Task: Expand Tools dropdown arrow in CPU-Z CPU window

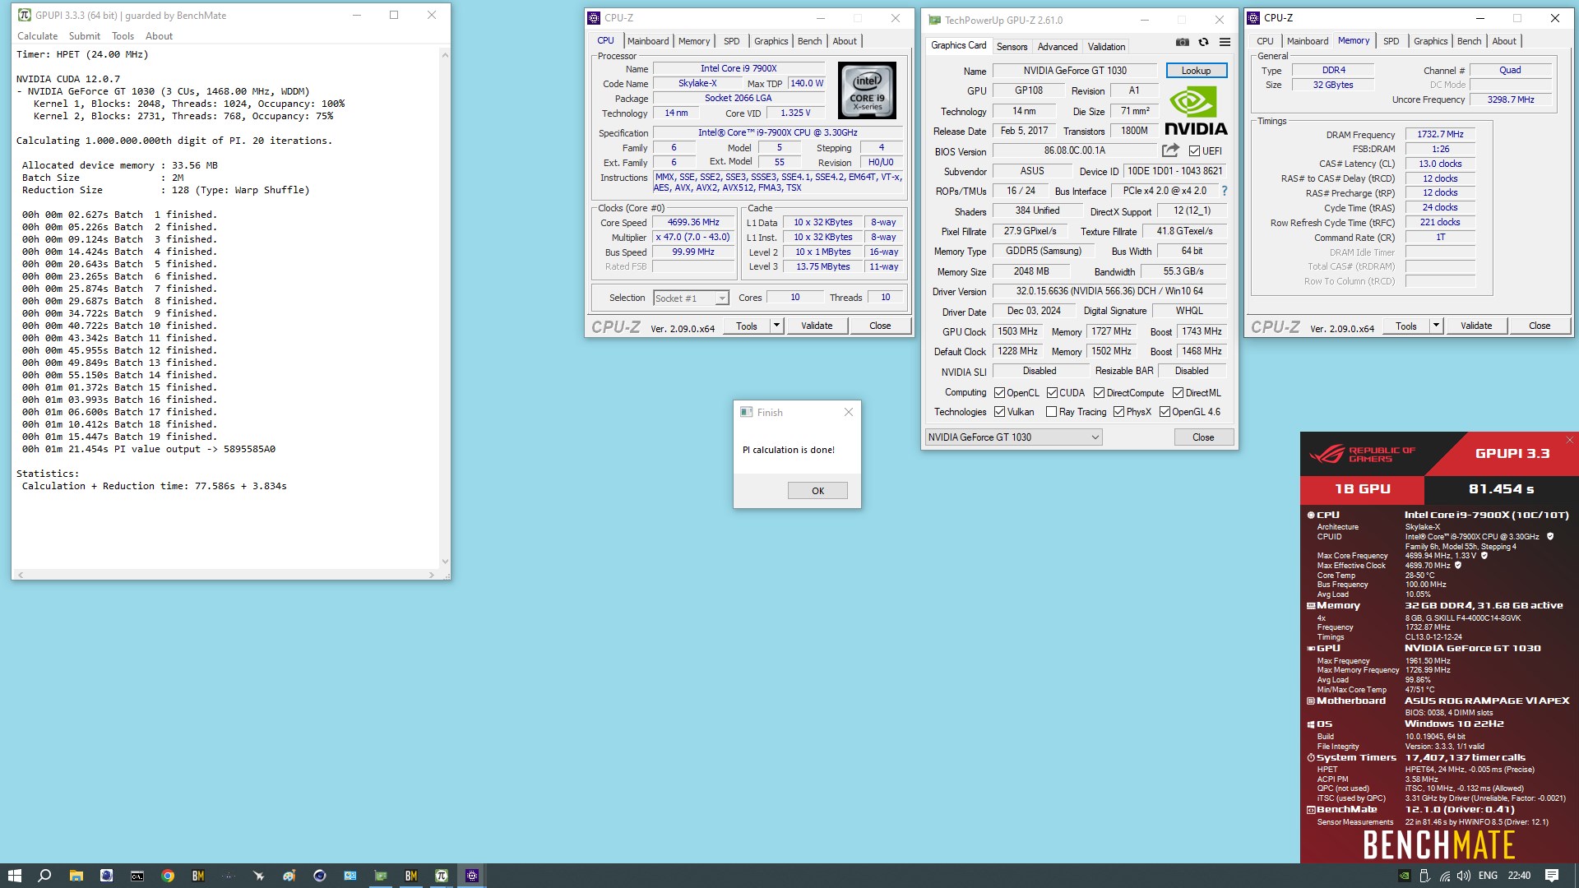Action: pyautogui.click(x=776, y=326)
